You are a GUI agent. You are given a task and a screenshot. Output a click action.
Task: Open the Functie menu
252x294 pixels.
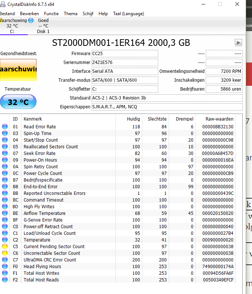51,14
